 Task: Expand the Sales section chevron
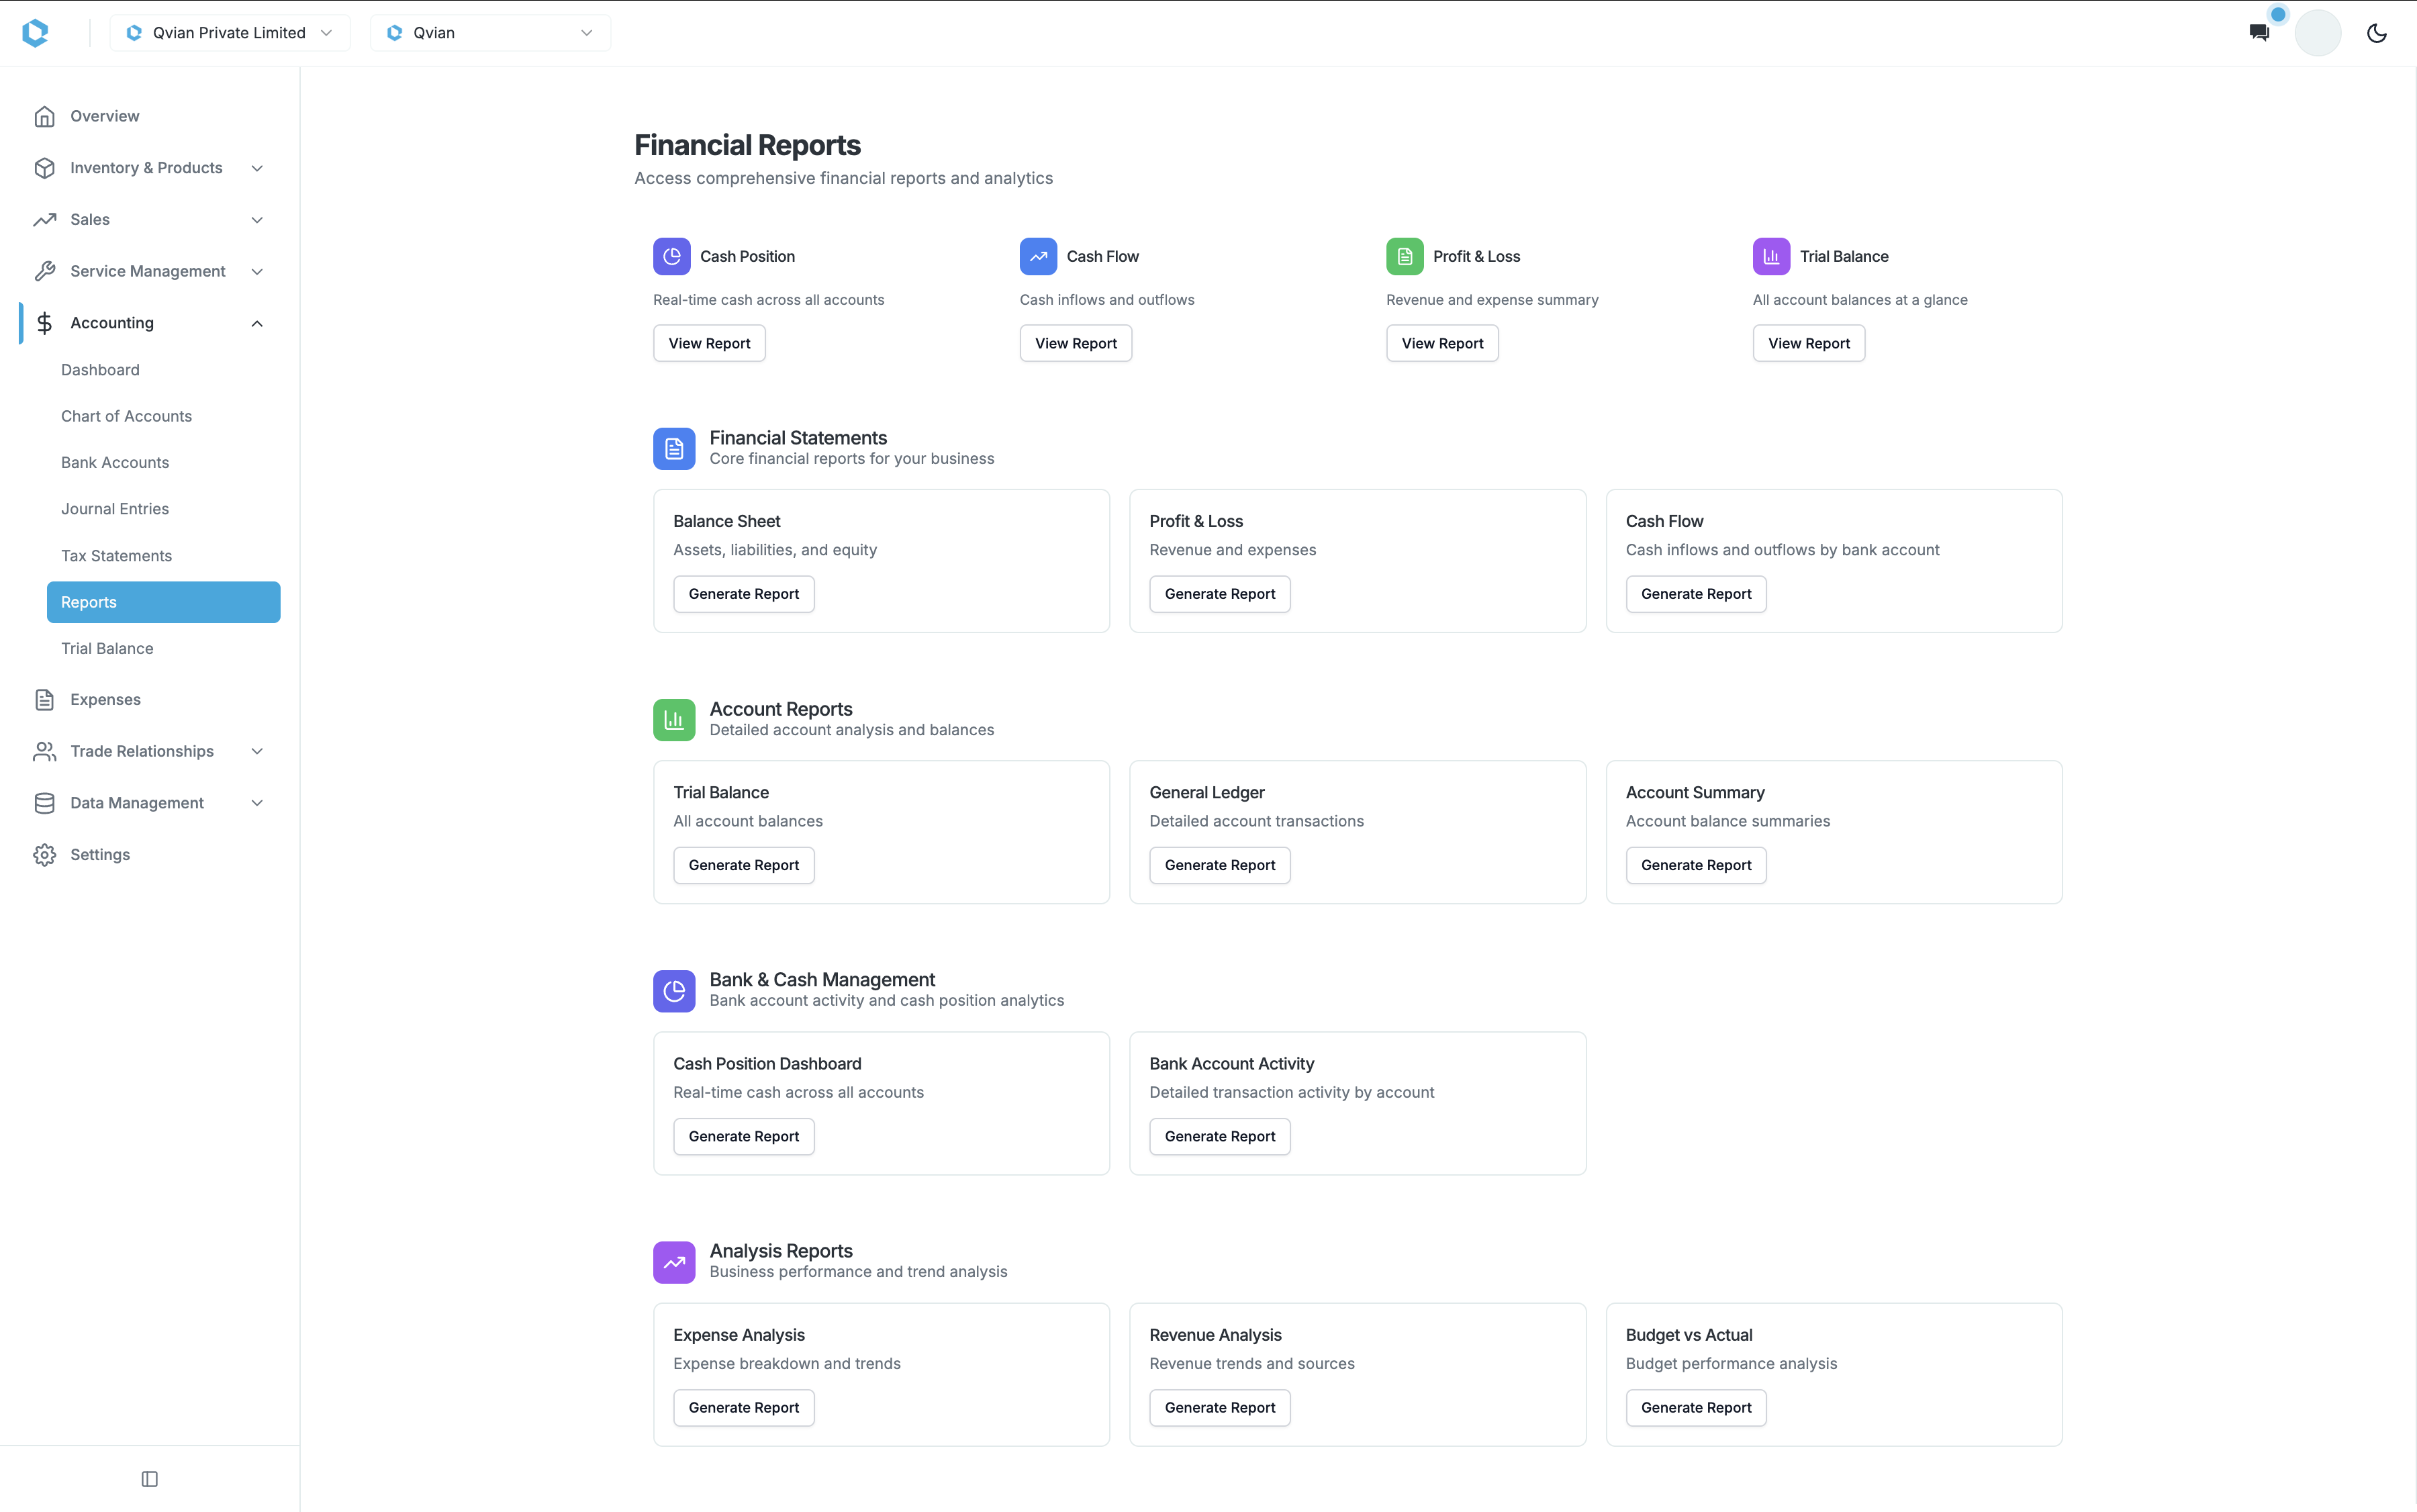coord(257,219)
